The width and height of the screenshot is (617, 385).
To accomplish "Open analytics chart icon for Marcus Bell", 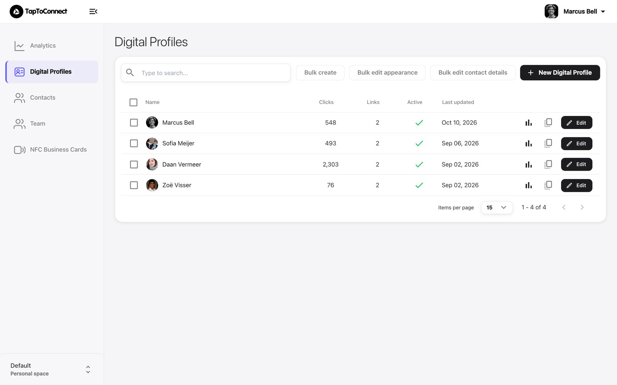I will pos(528,122).
